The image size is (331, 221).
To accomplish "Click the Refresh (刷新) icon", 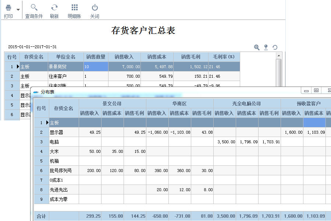I will 54,8.
